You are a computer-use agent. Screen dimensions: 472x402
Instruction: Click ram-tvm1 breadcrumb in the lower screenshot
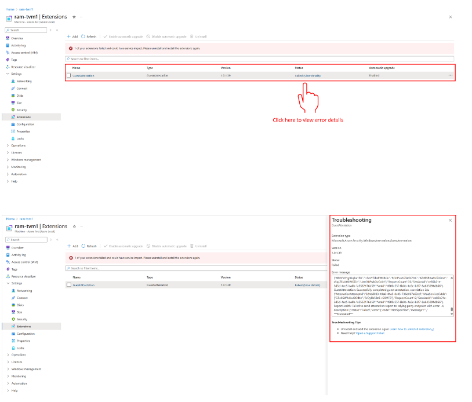[x=26, y=219]
